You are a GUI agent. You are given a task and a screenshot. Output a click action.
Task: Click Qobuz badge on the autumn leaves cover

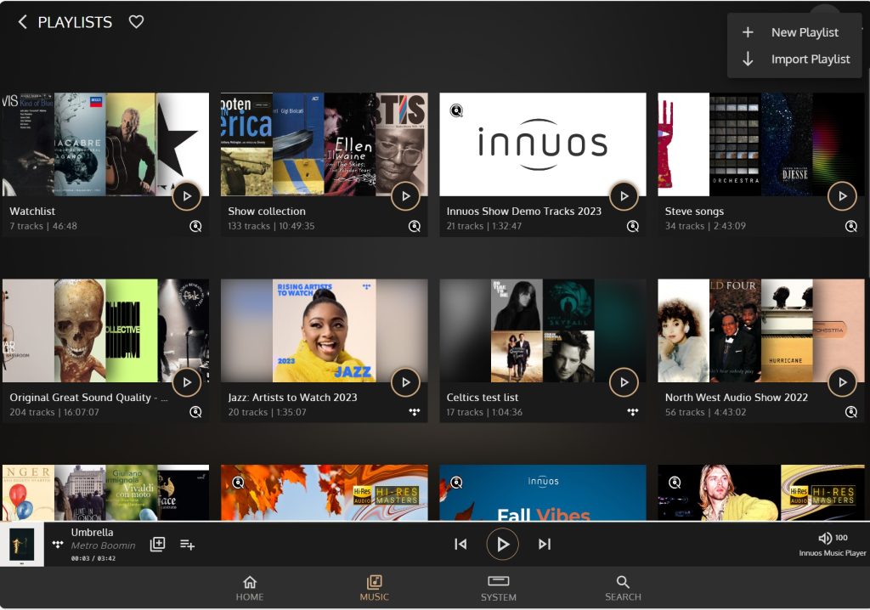(x=238, y=483)
